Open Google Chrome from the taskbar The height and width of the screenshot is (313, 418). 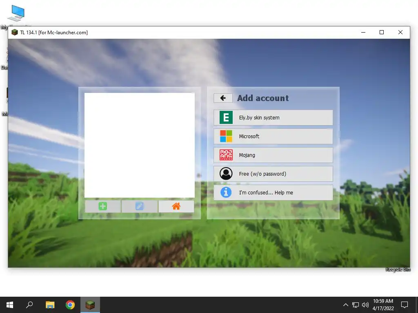click(70, 305)
